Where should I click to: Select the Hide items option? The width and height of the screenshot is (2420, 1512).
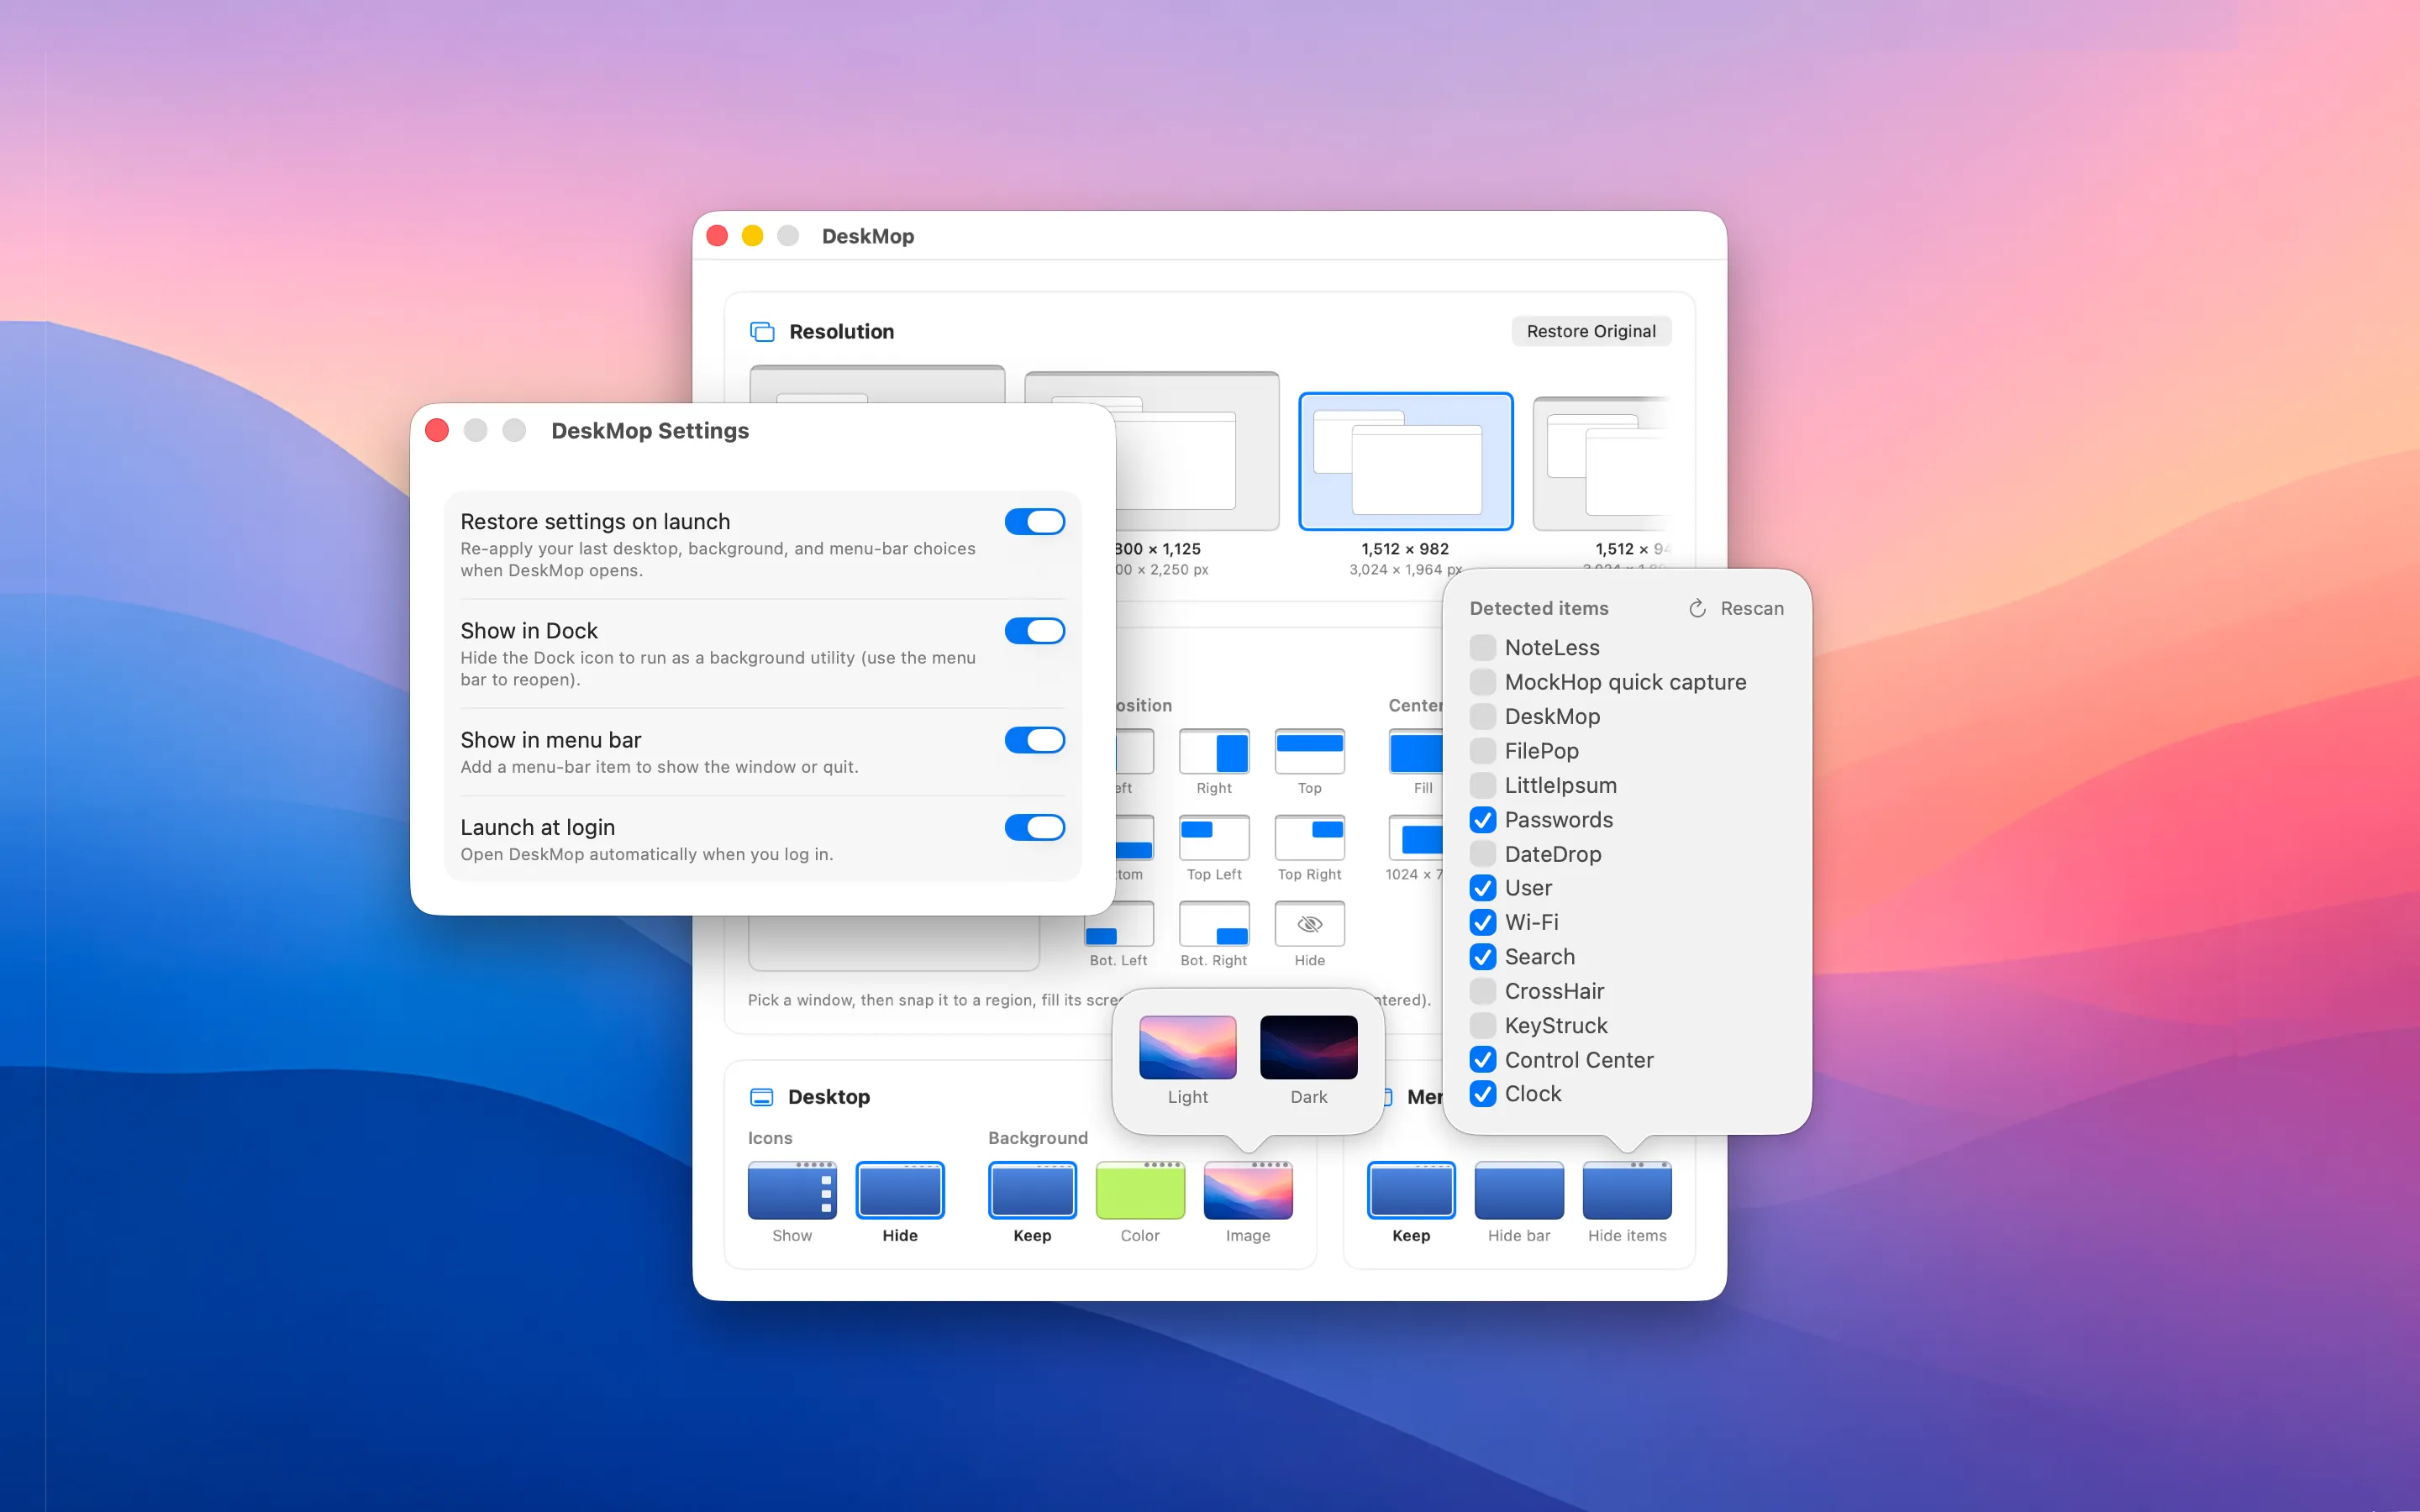pos(1627,1190)
